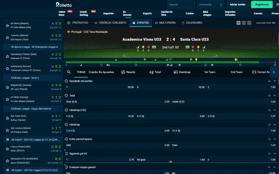
Task: Open live tracker icon for Sao Paulo match
Action: pos(53,116)
